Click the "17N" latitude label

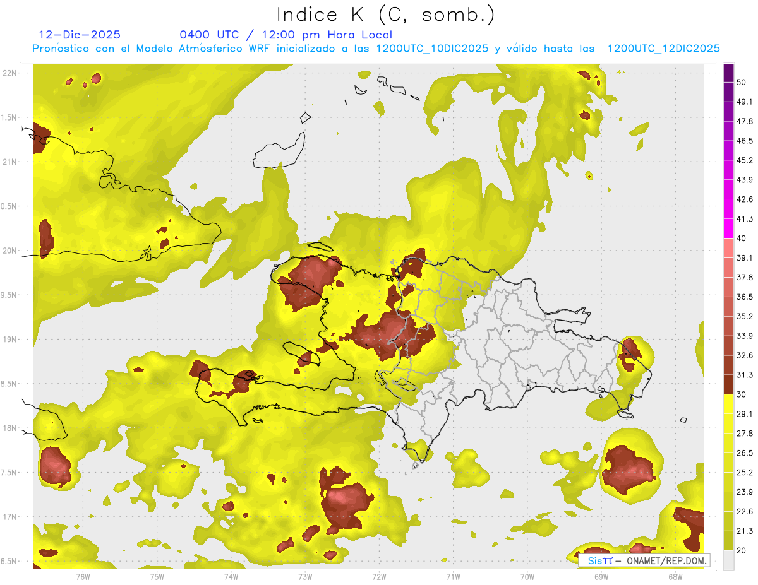coord(10,517)
